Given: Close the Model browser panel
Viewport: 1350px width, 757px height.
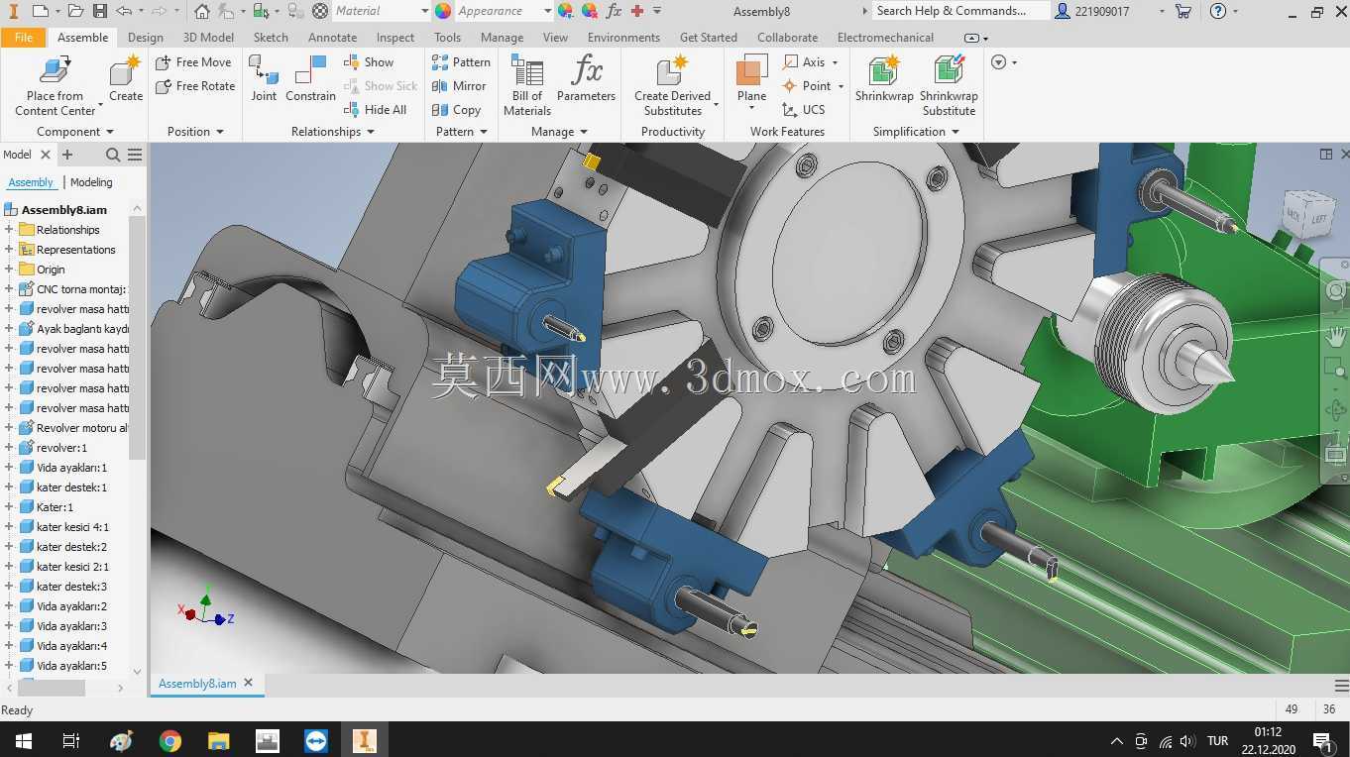Looking at the screenshot, I should (x=46, y=155).
